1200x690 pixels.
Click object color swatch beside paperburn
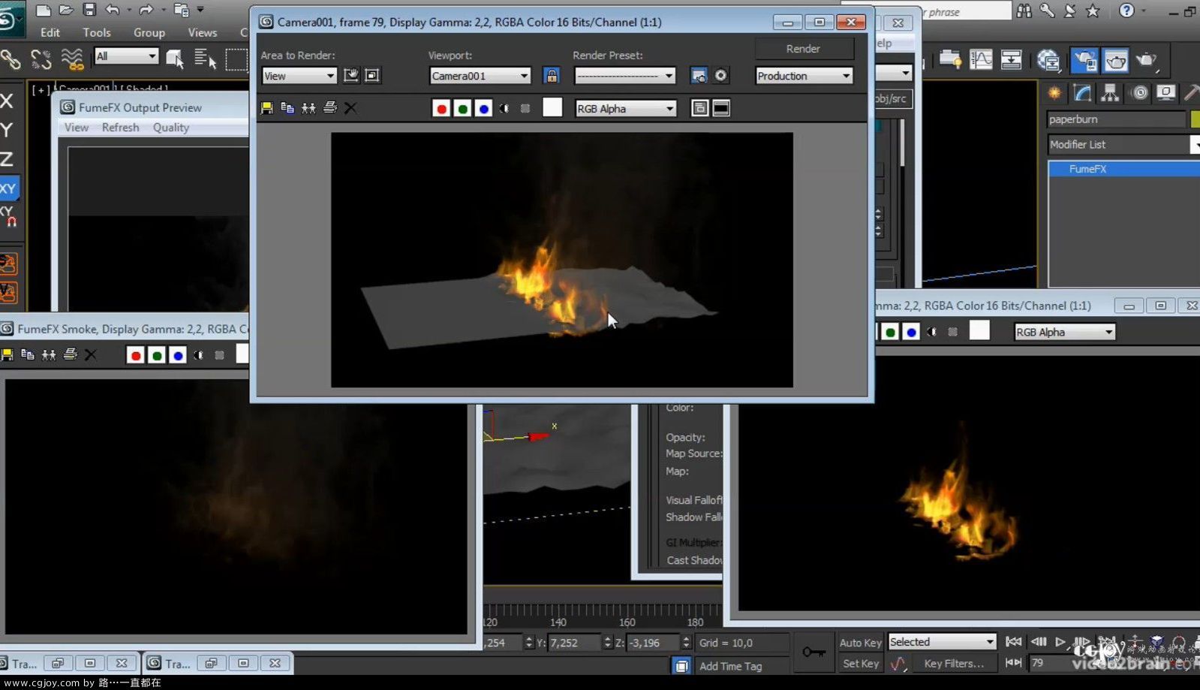point(1195,119)
